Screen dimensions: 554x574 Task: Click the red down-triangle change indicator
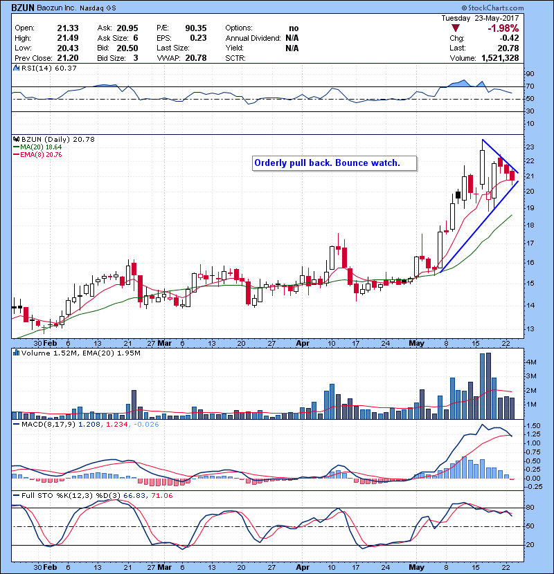coord(456,28)
